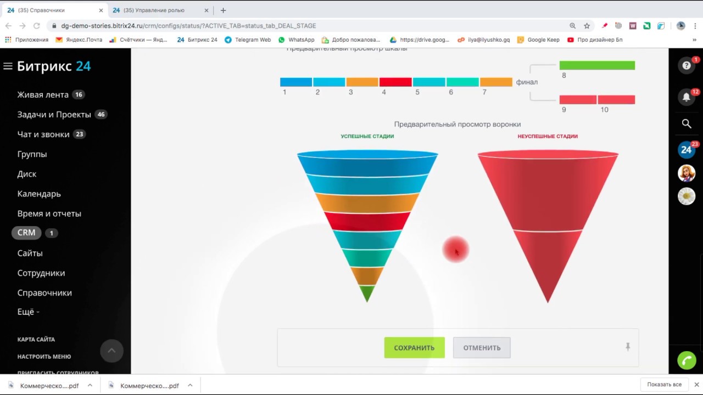
Task: Click the red layer of success funnel
Action: (x=367, y=221)
